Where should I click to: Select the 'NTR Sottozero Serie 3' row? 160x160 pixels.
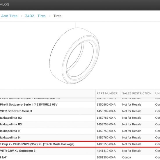tap(80, 111)
